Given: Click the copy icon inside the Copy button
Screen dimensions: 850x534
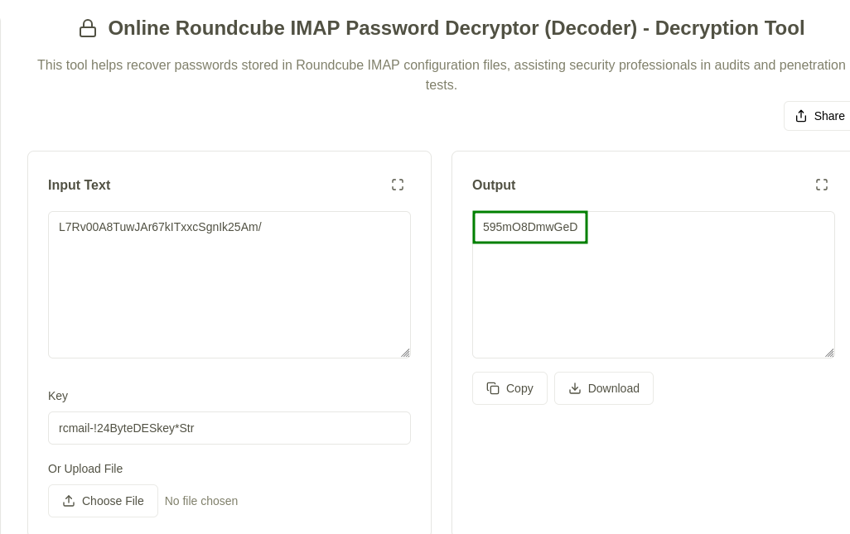Looking at the screenshot, I should [493, 388].
